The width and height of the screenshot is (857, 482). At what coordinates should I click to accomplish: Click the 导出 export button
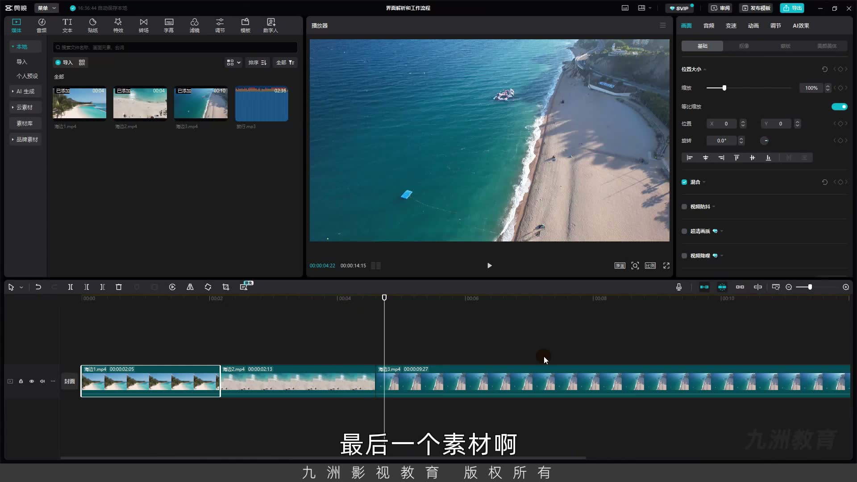click(792, 8)
